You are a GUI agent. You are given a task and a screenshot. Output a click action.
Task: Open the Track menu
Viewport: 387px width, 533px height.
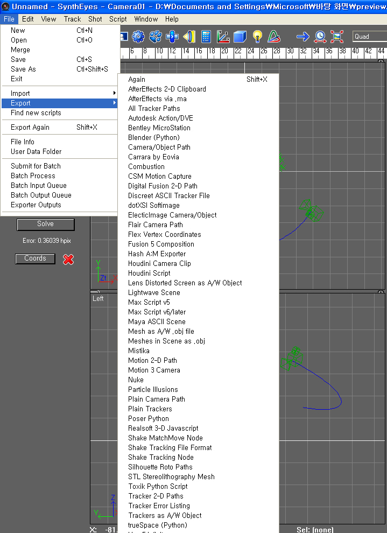pos(72,19)
